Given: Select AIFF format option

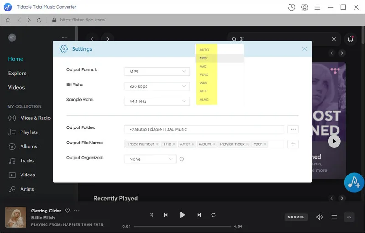Looking at the screenshot, I should [x=219, y=91].
